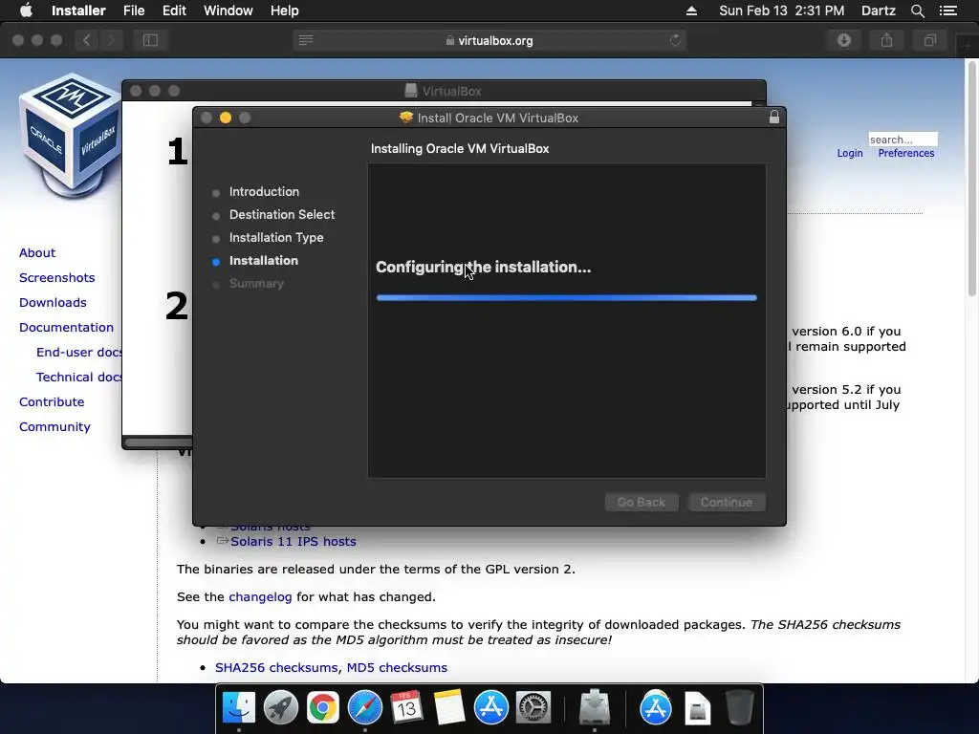Click the installation progress bar
979x734 pixels.
pos(566,298)
